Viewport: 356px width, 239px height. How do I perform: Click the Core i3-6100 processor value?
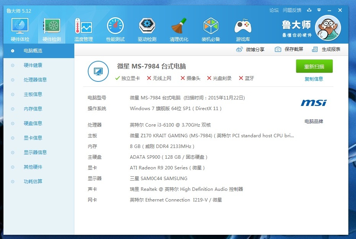(x=170, y=125)
